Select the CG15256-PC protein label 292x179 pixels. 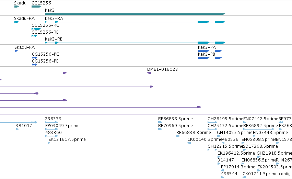[x=45, y=54]
